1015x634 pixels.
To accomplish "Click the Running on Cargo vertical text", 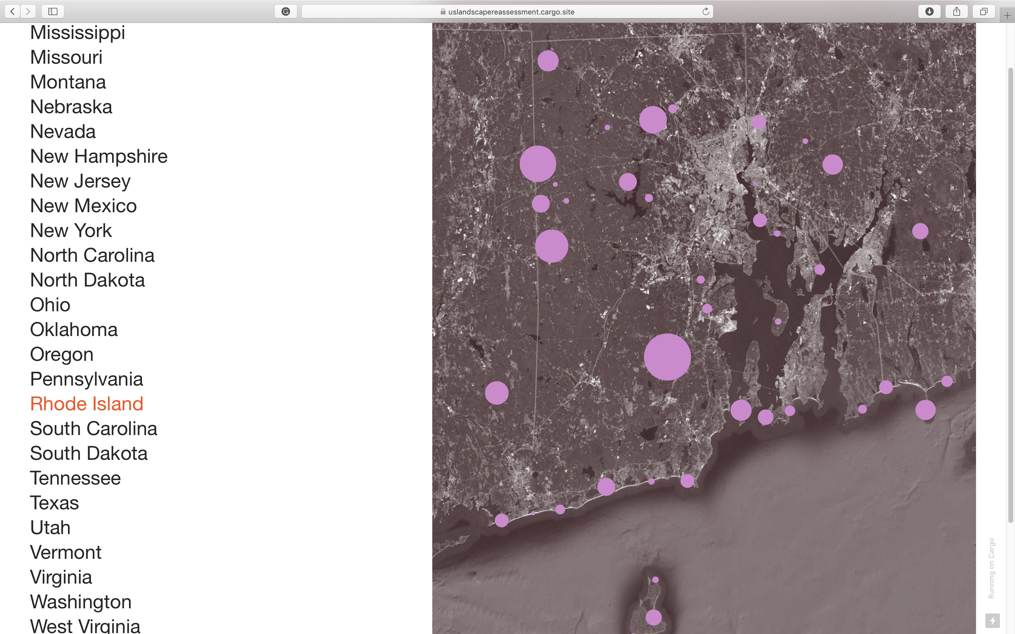I will pyautogui.click(x=991, y=568).
